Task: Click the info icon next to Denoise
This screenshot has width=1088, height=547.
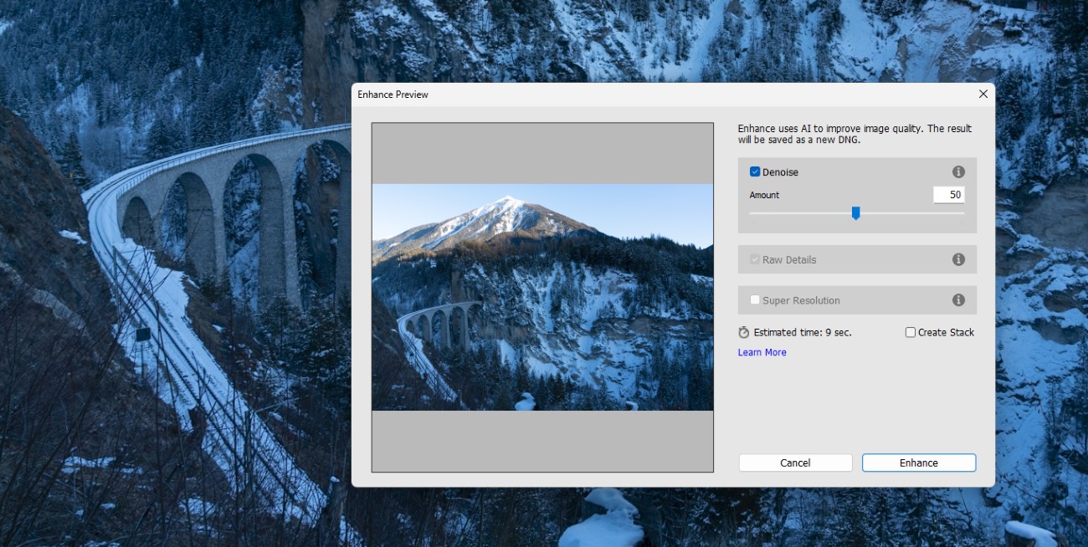Action: tap(958, 172)
